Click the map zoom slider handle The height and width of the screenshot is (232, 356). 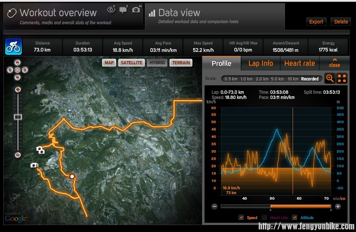click(18, 117)
